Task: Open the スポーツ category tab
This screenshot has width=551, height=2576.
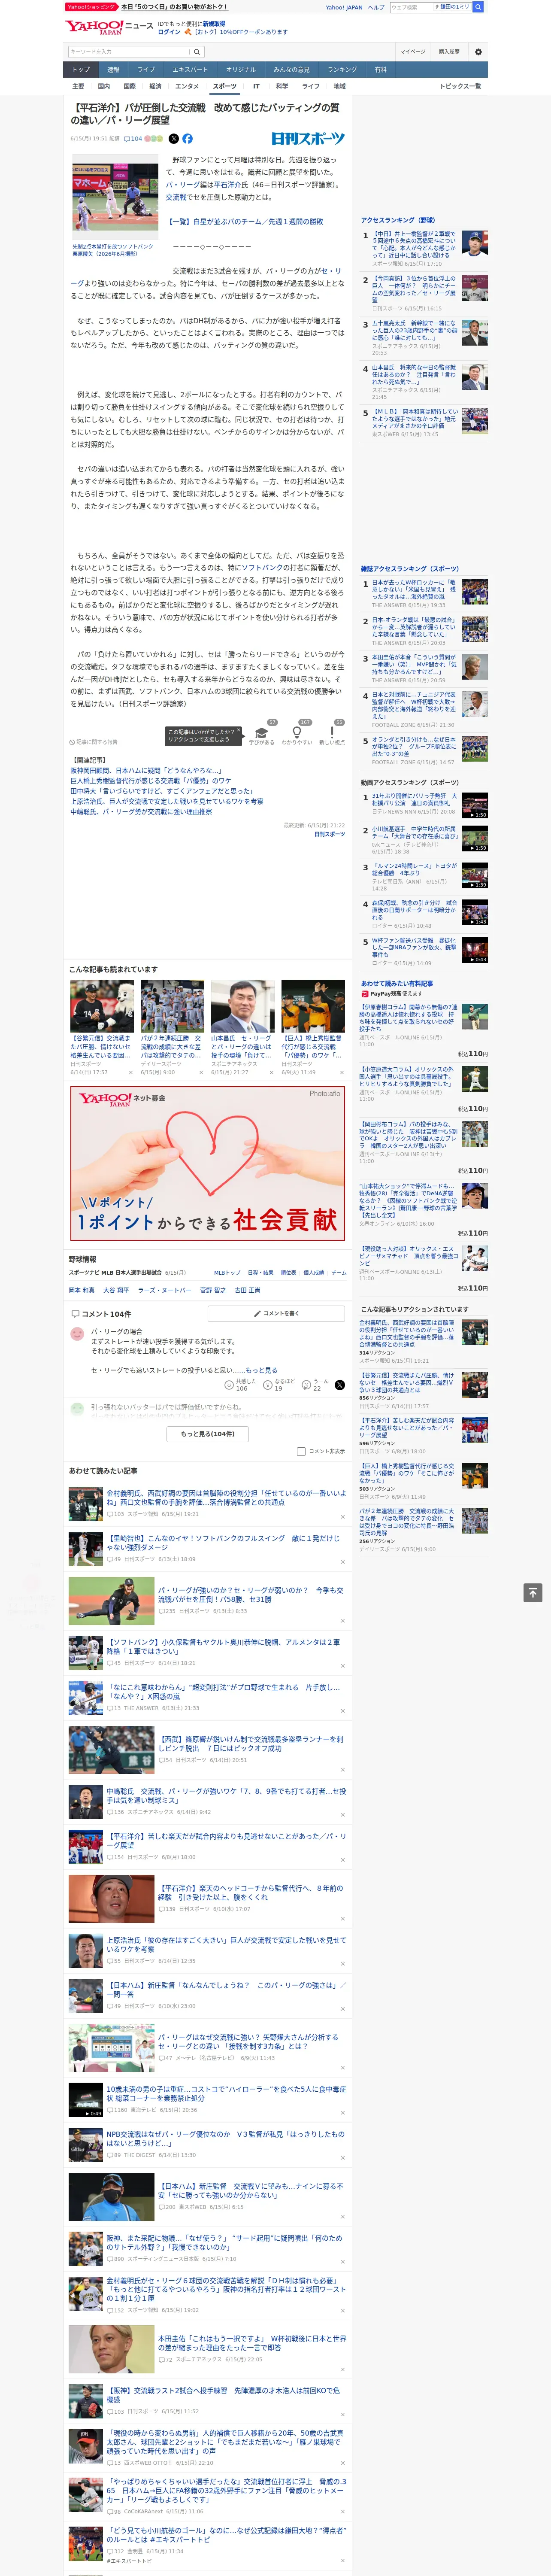Action: pyautogui.click(x=225, y=86)
